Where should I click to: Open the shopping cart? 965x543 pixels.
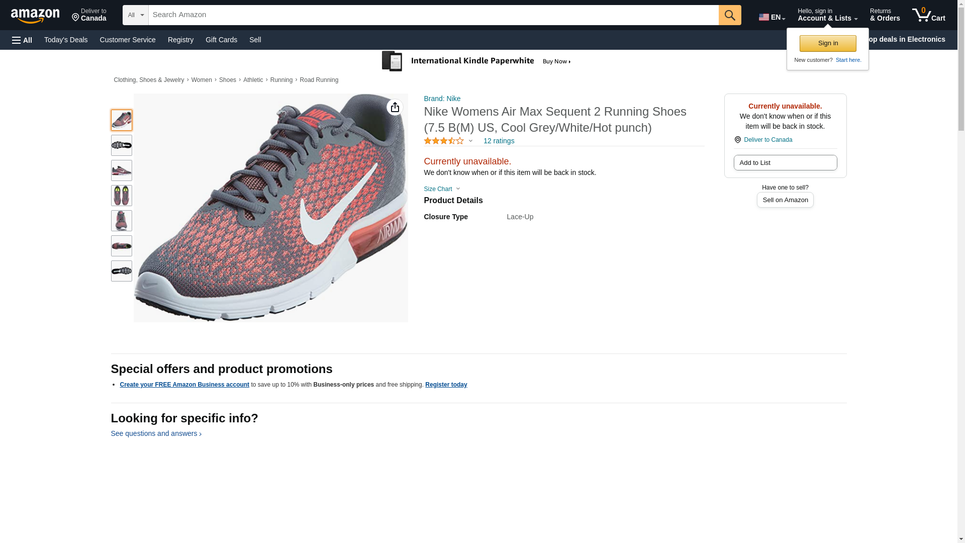pos(929,15)
